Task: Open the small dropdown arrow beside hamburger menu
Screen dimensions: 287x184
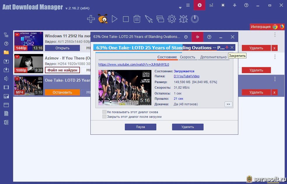Action: point(180,8)
